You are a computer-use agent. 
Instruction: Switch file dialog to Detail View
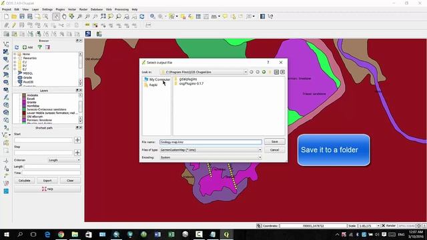click(x=283, y=72)
